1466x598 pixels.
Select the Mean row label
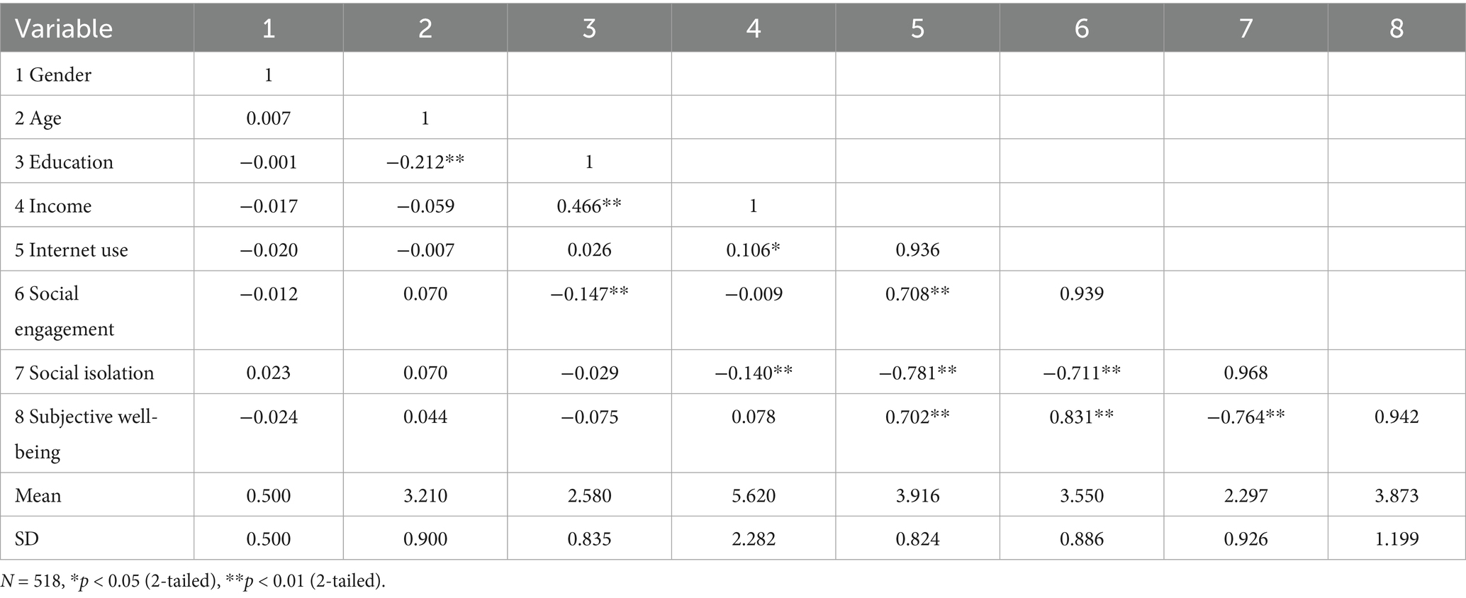[38, 495]
